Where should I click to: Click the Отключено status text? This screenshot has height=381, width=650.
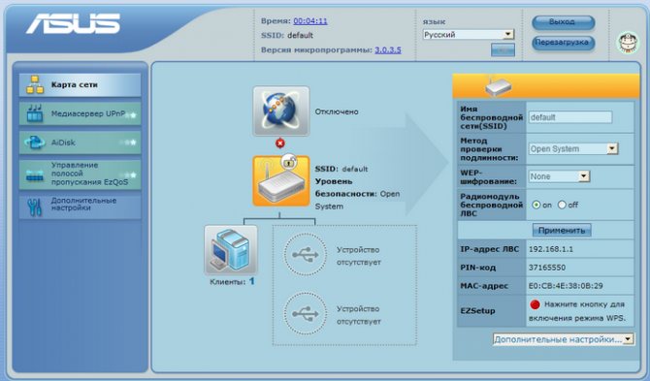coord(337,111)
